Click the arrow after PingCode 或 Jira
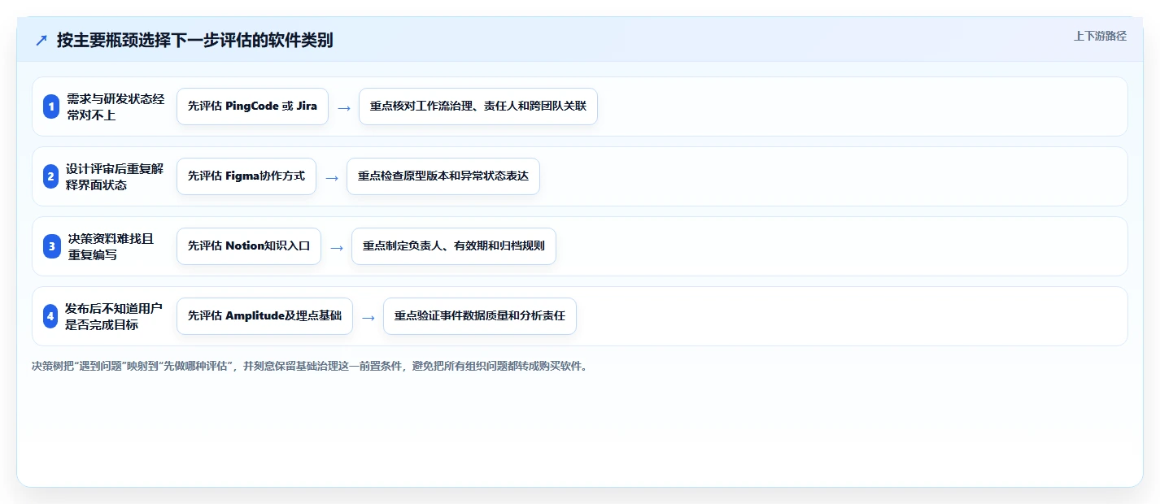Image resolution: width=1160 pixels, height=504 pixels. pyautogui.click(x=344, y=108)
